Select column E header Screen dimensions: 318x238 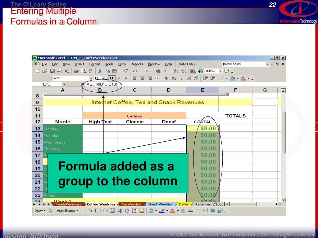click(x=202, y=90)
